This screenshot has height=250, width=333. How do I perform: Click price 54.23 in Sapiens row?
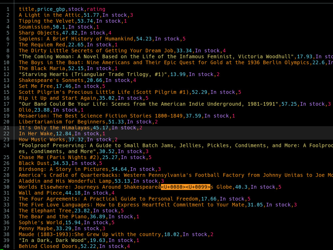coord(144,39)
